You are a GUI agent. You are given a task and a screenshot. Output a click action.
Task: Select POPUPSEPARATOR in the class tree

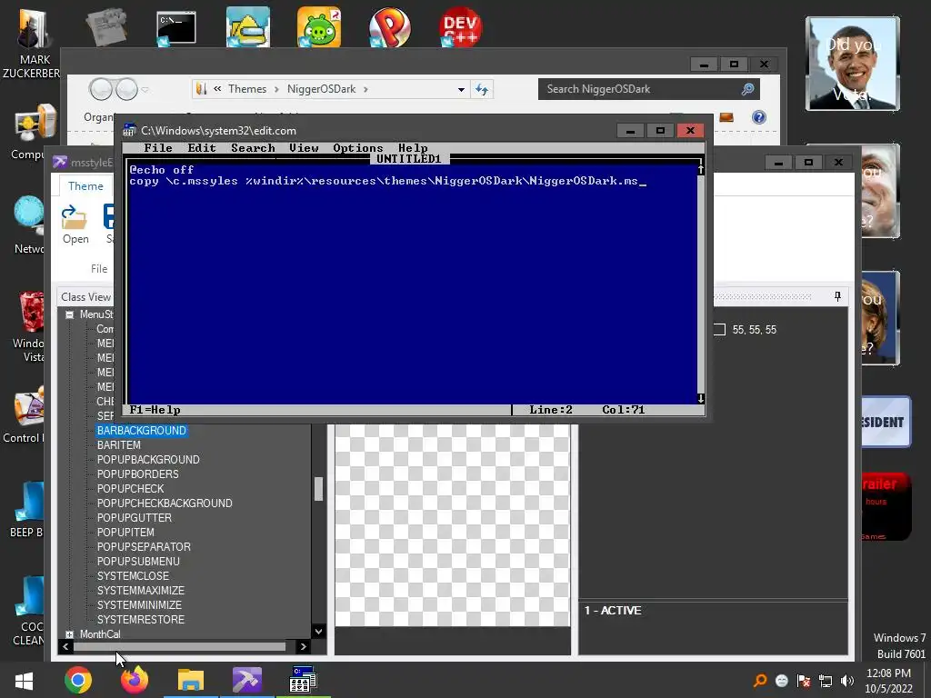click(x=144, y=546)
